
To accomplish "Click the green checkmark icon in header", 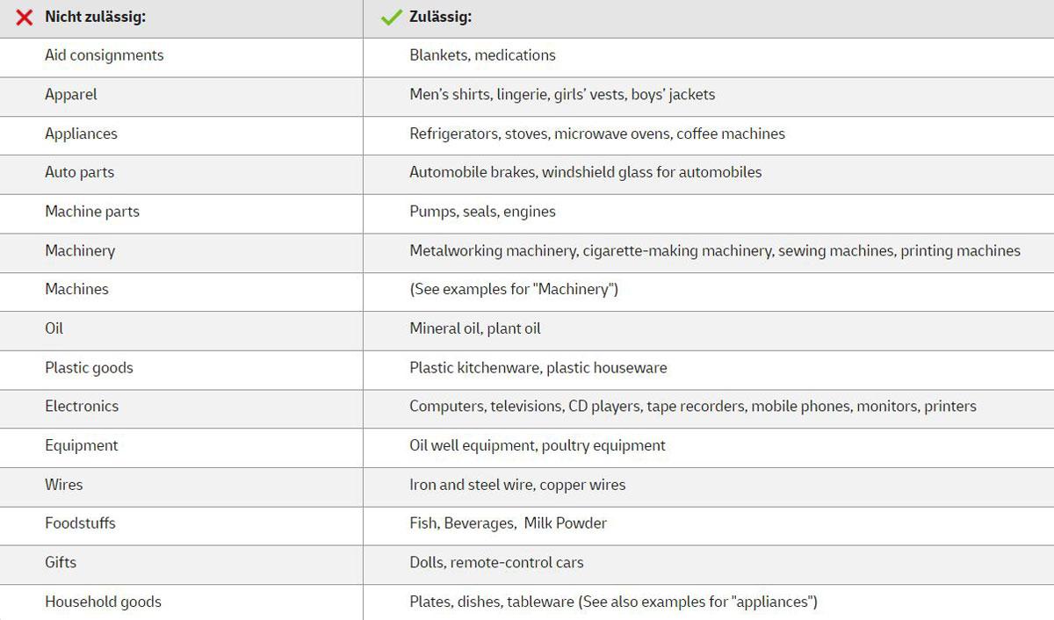I will click(391, 18).
